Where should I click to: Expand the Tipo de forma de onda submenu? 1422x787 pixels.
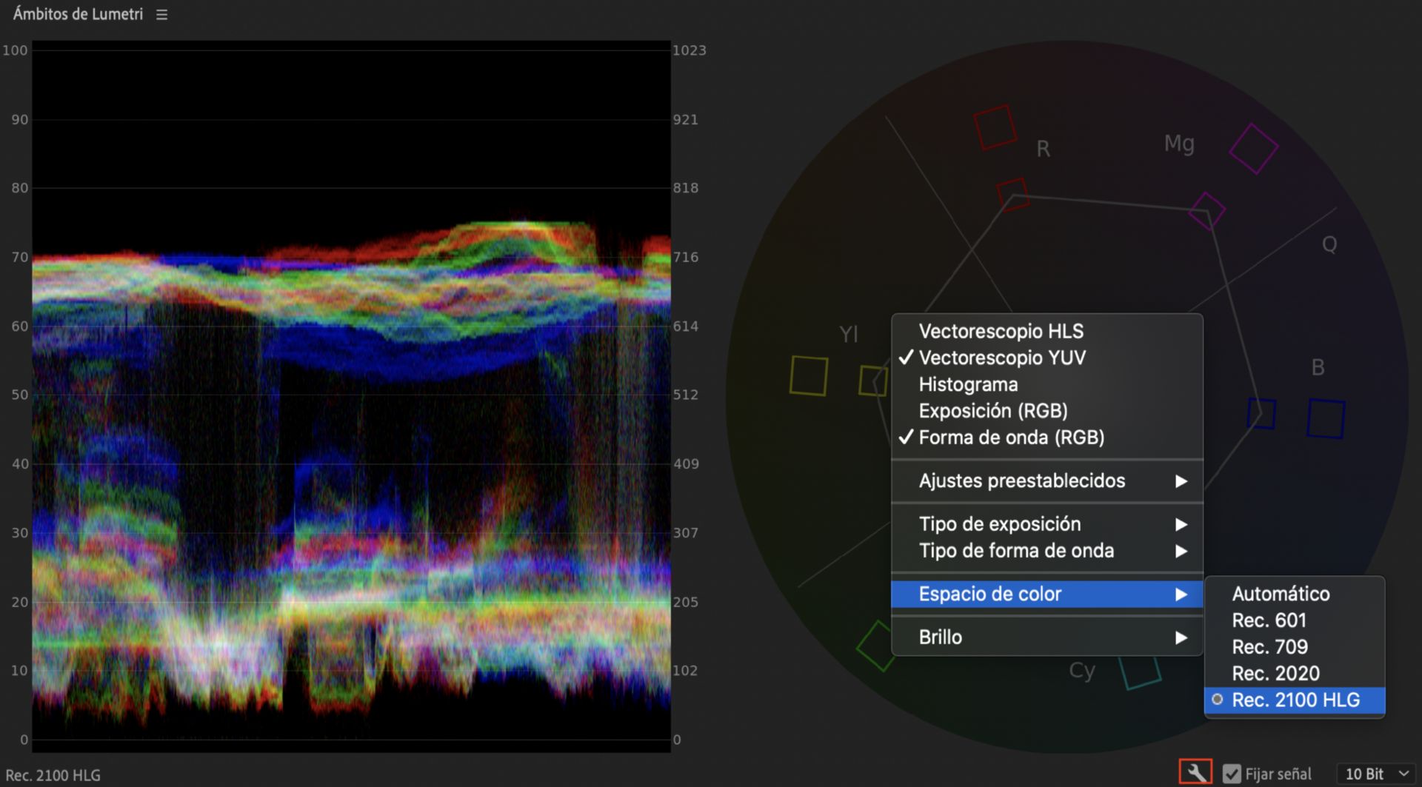(x=1015, y=550)
